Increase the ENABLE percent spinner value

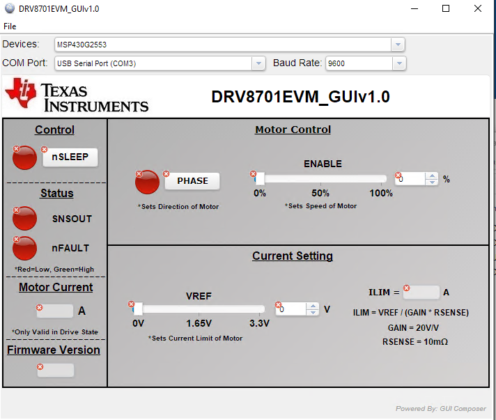[432, 176]
